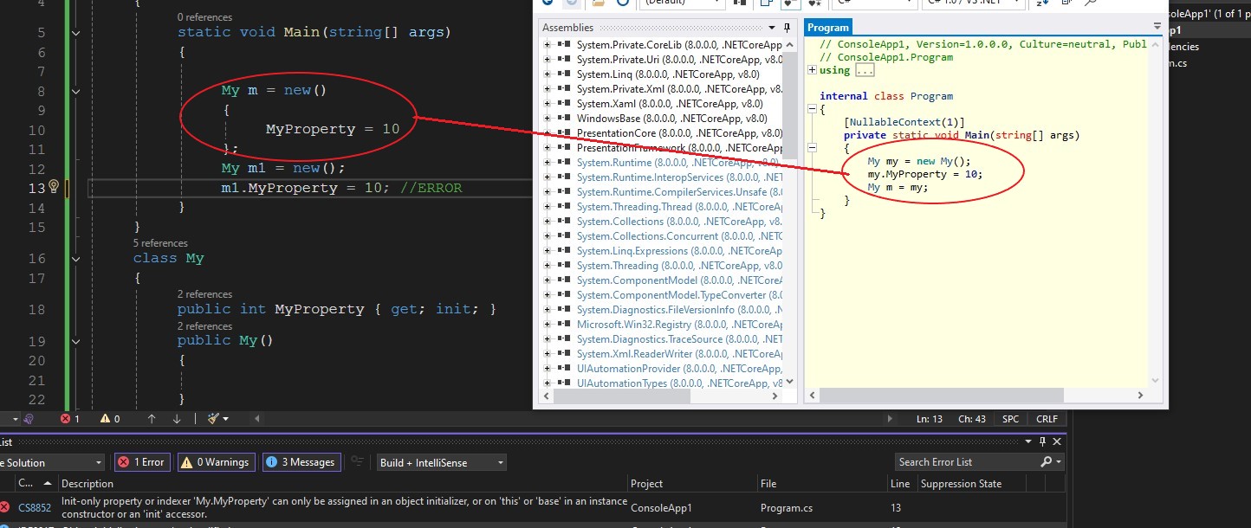
Task: Select PresentationCore in the assemblies list
Action: pyautogui.click(x=679, y=132)
